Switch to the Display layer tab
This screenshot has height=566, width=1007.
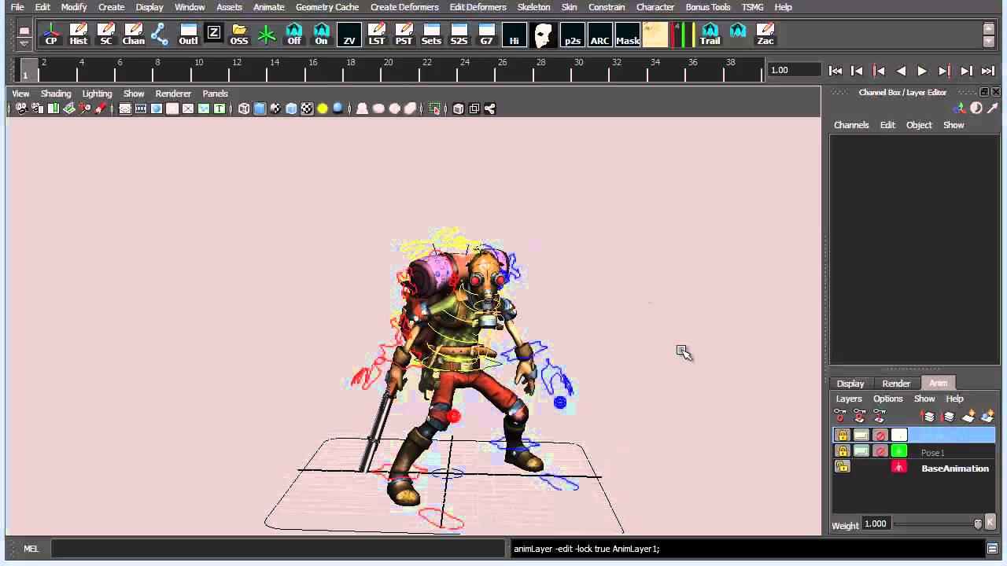[x=850, y=384]
